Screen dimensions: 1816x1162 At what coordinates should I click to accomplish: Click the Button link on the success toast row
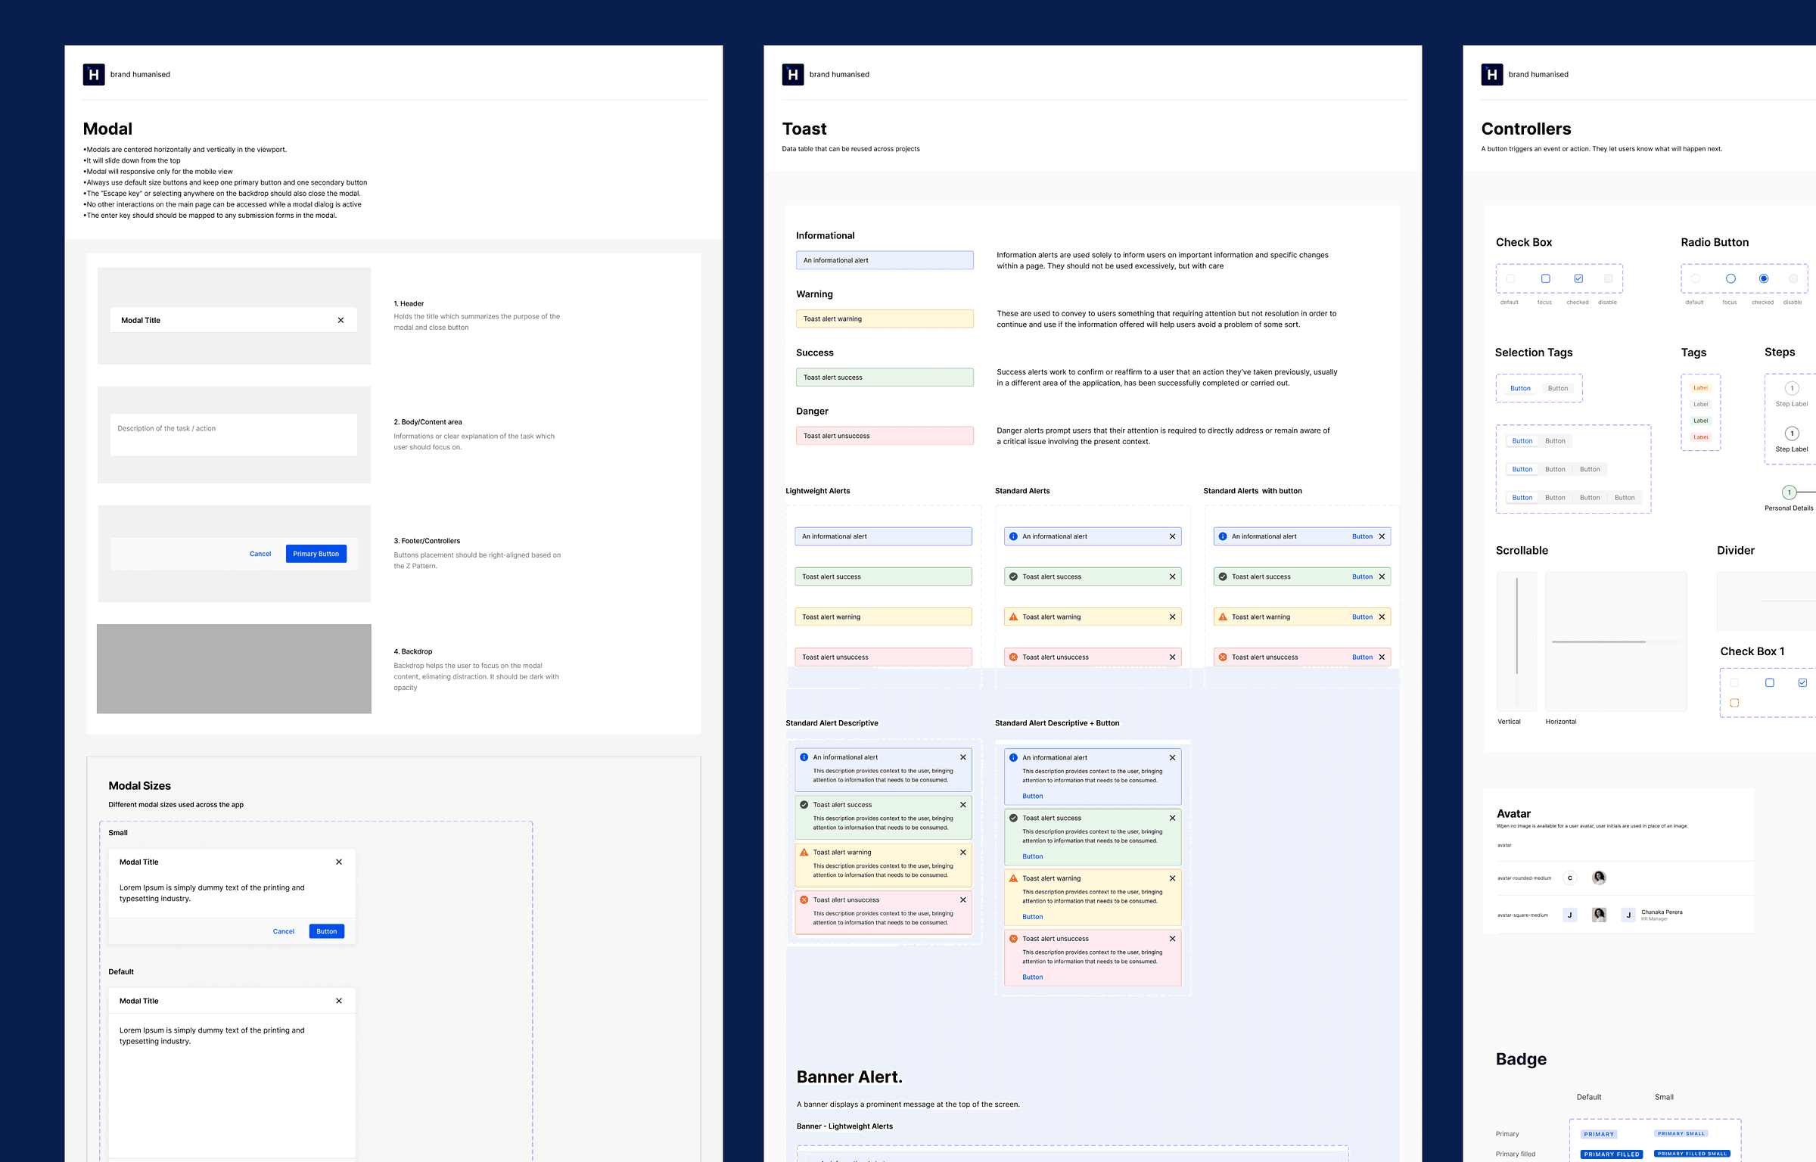click(1362, 576)
